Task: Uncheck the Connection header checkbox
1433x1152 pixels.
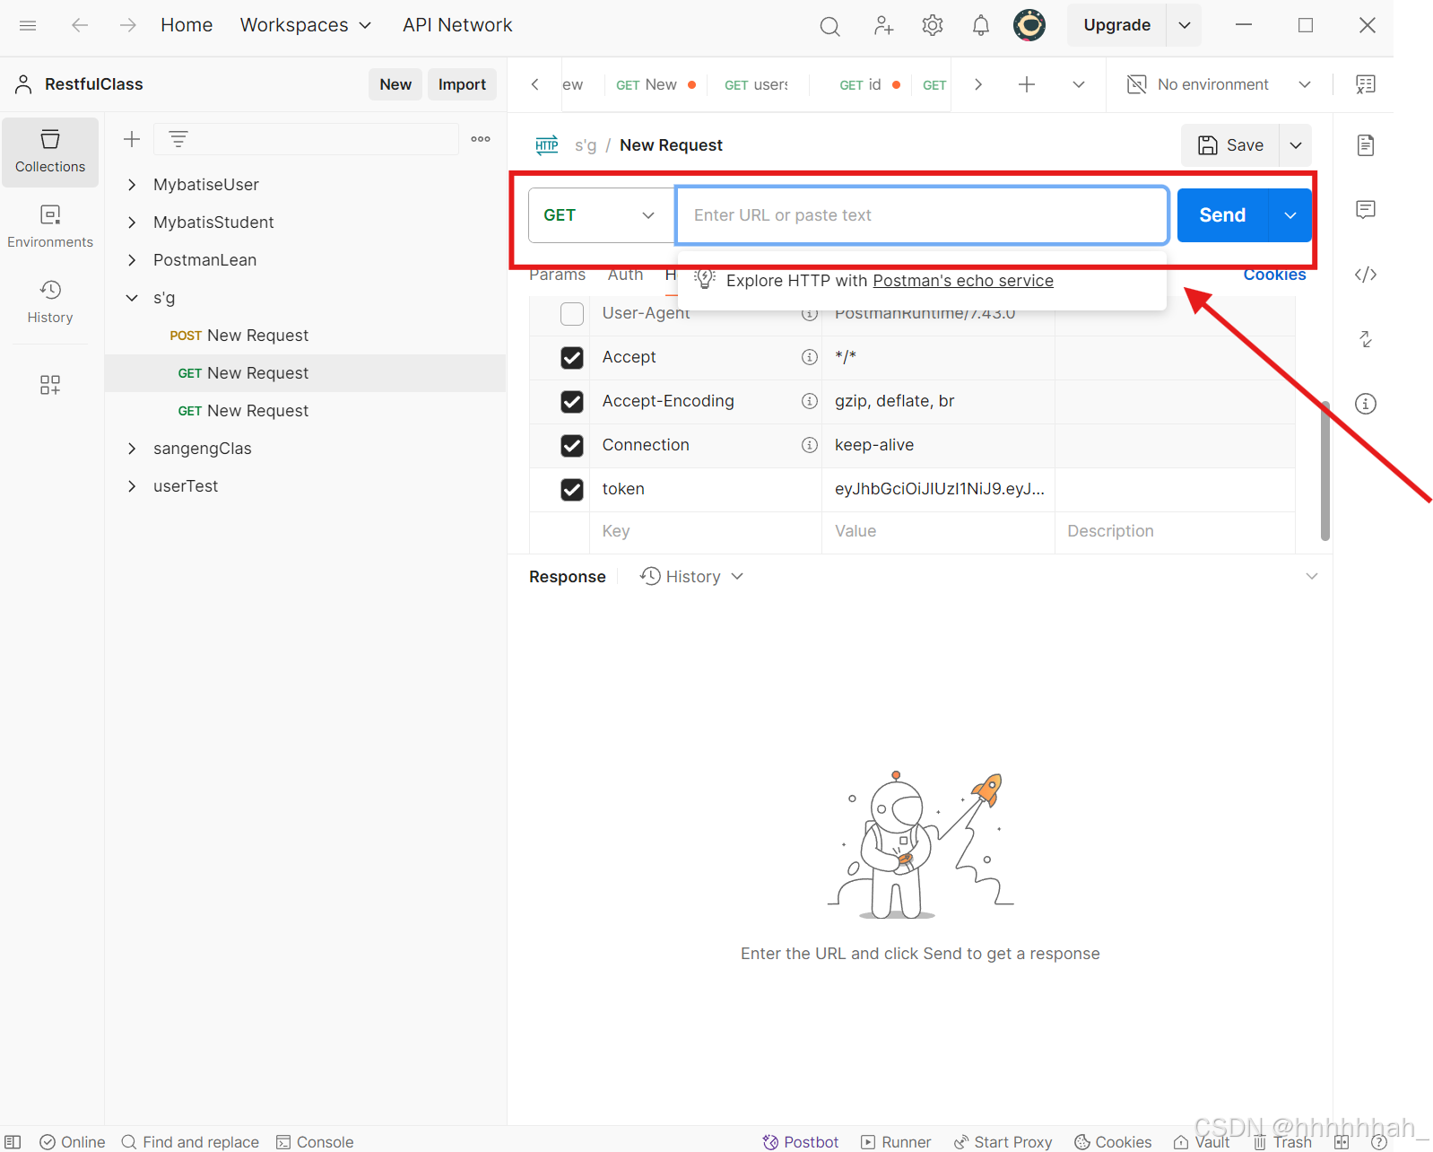Action: [572, 445]
